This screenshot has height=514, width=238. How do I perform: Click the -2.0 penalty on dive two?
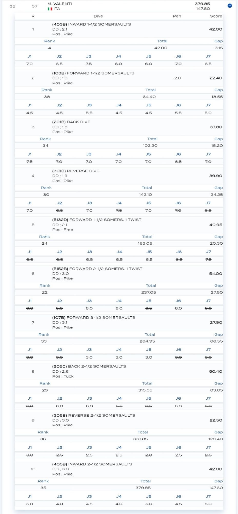tap(177, 78)
